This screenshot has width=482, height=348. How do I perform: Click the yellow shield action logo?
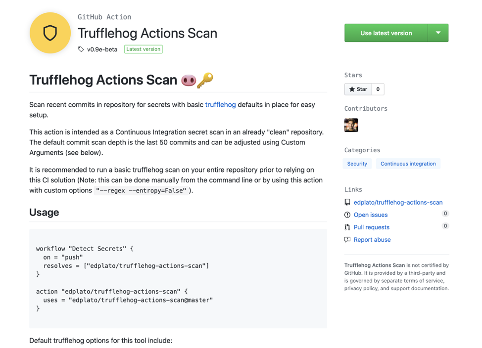(x=50, y=33)
